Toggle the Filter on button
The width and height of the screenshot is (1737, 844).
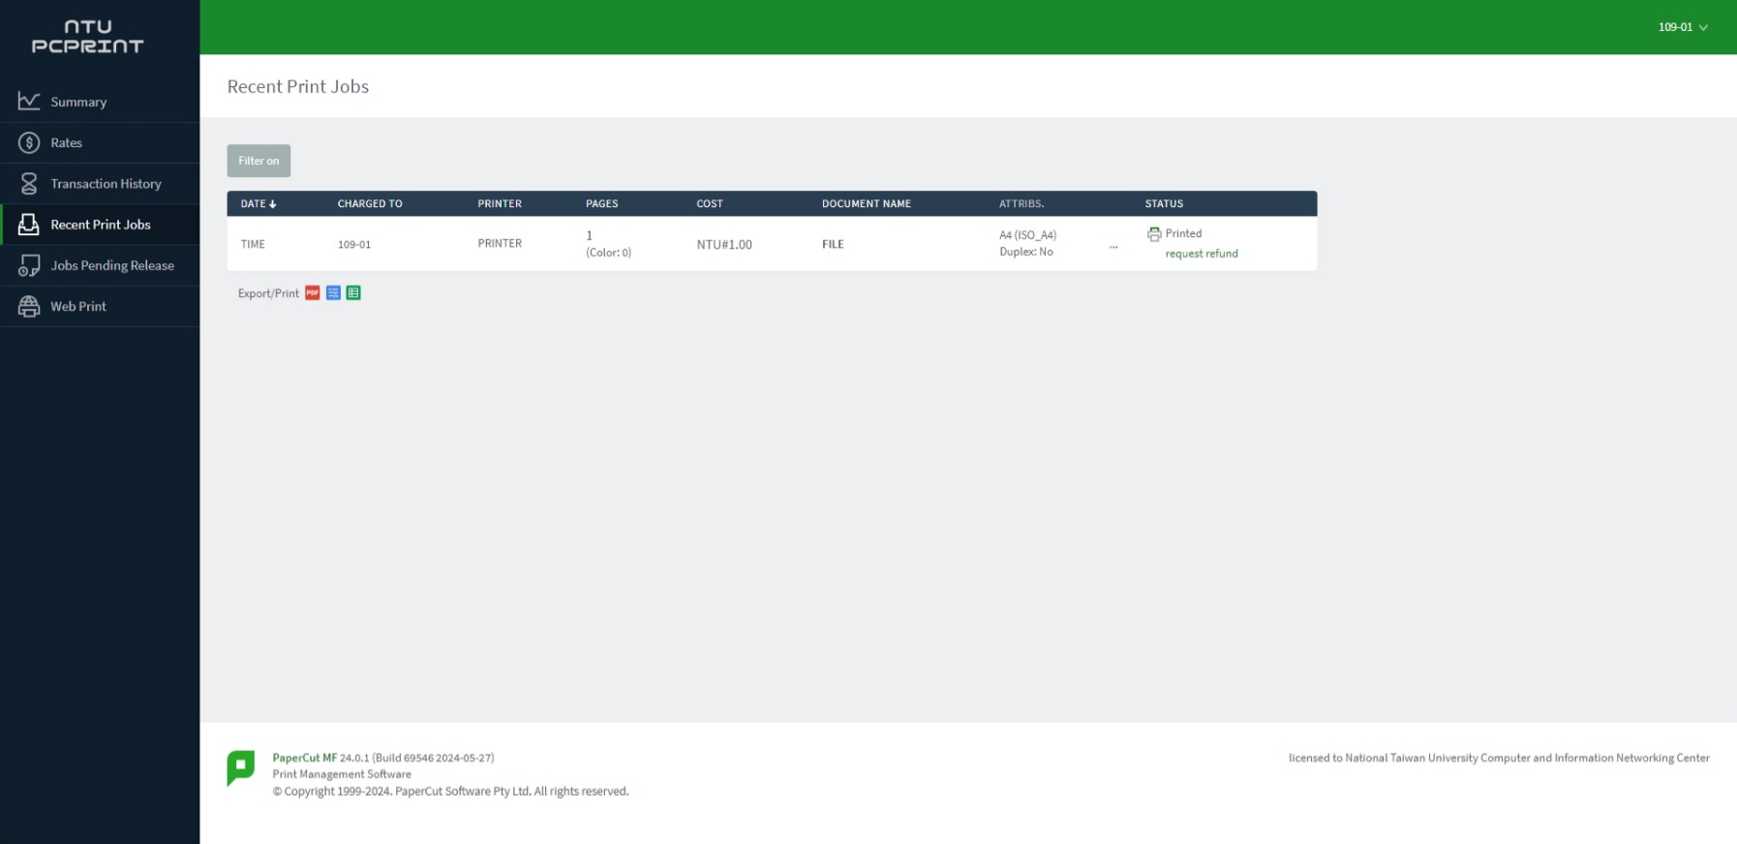259,161
